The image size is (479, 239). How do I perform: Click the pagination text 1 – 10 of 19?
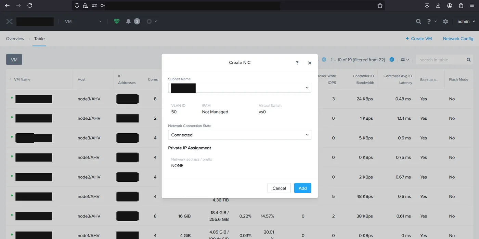(x=358, y=60)
